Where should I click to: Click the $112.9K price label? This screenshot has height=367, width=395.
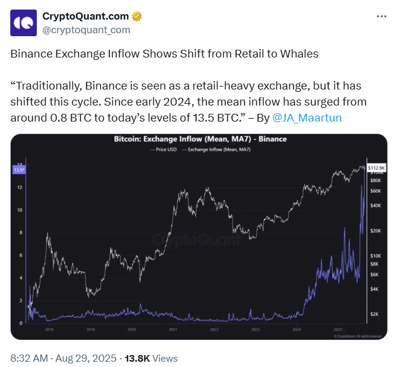(377, 168)
